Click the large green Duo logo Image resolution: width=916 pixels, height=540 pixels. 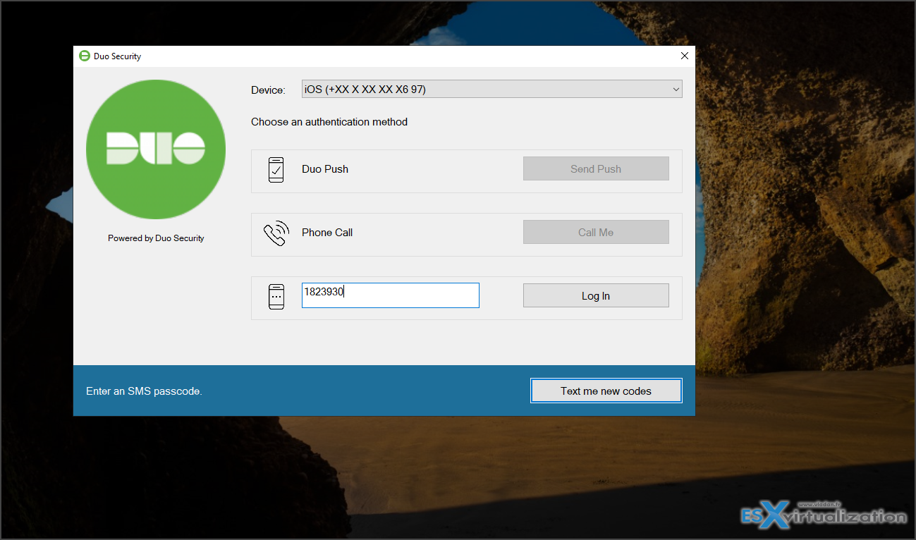click(x=156, y=149)
